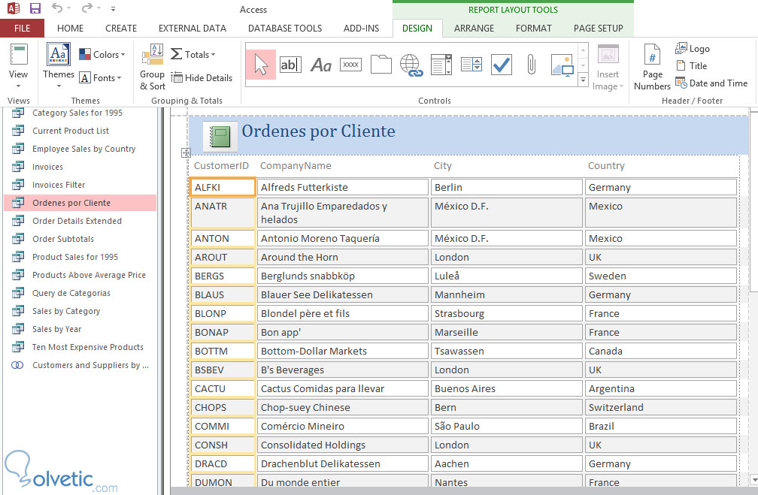Choose the Label control (Aa)
The width and height of the screenshot is (758, 495).
pos(321,65)
